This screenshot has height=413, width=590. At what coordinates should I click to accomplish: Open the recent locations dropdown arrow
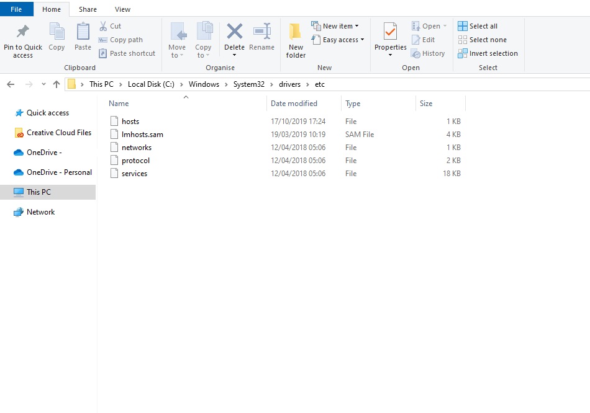click(43, 84)
